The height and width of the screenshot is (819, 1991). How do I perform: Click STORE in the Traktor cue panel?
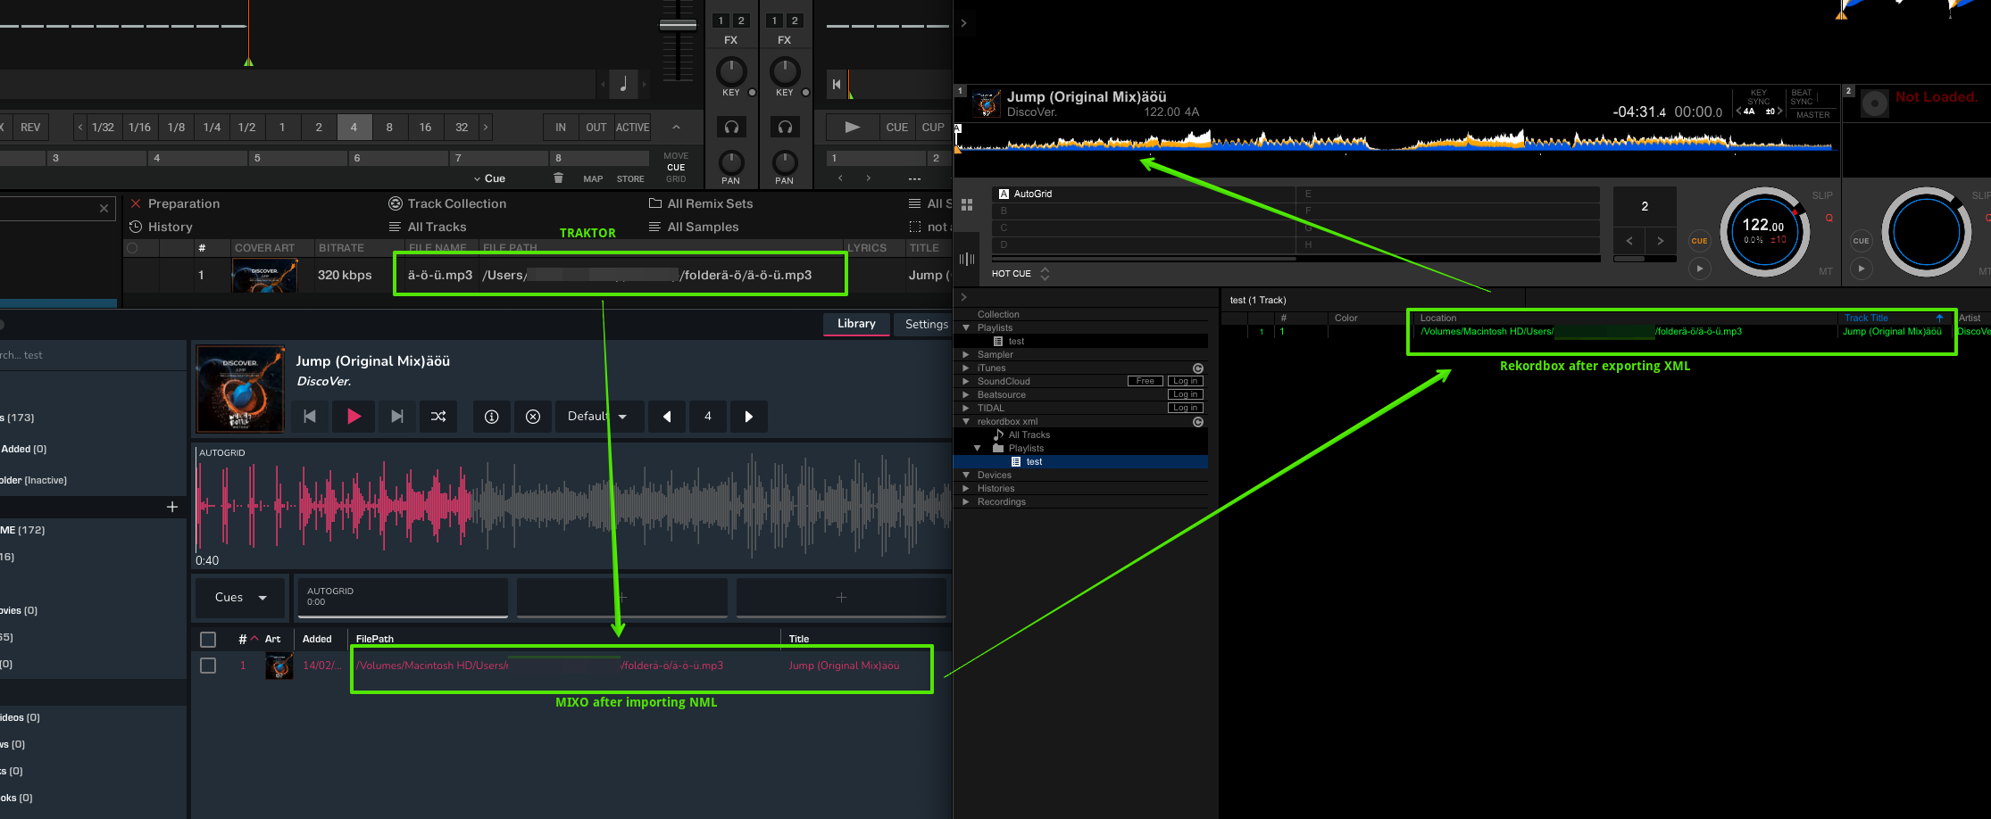click(630, 179)
